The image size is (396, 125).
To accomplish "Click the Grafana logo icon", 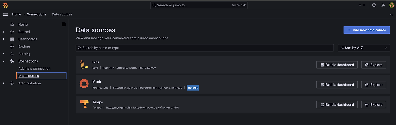I will (5, 5).
